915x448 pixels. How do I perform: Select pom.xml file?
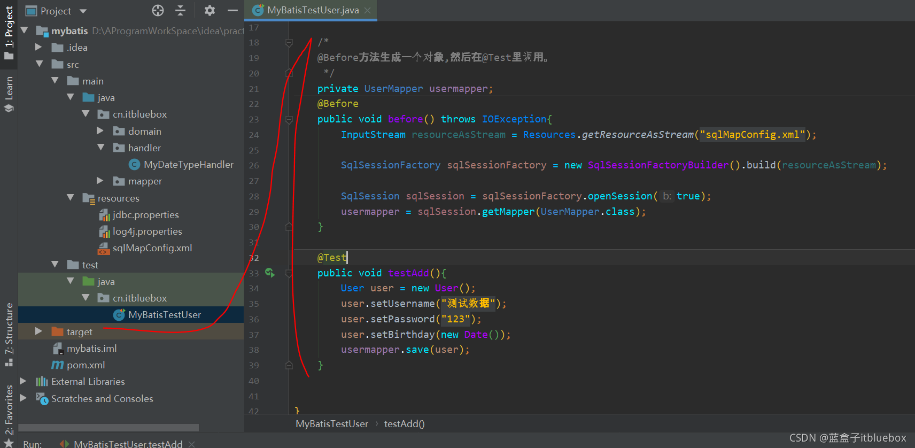point(86,365)
